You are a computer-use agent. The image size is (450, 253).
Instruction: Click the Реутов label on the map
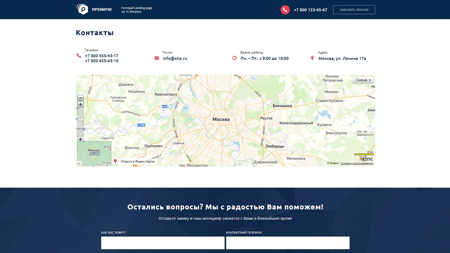266,118
